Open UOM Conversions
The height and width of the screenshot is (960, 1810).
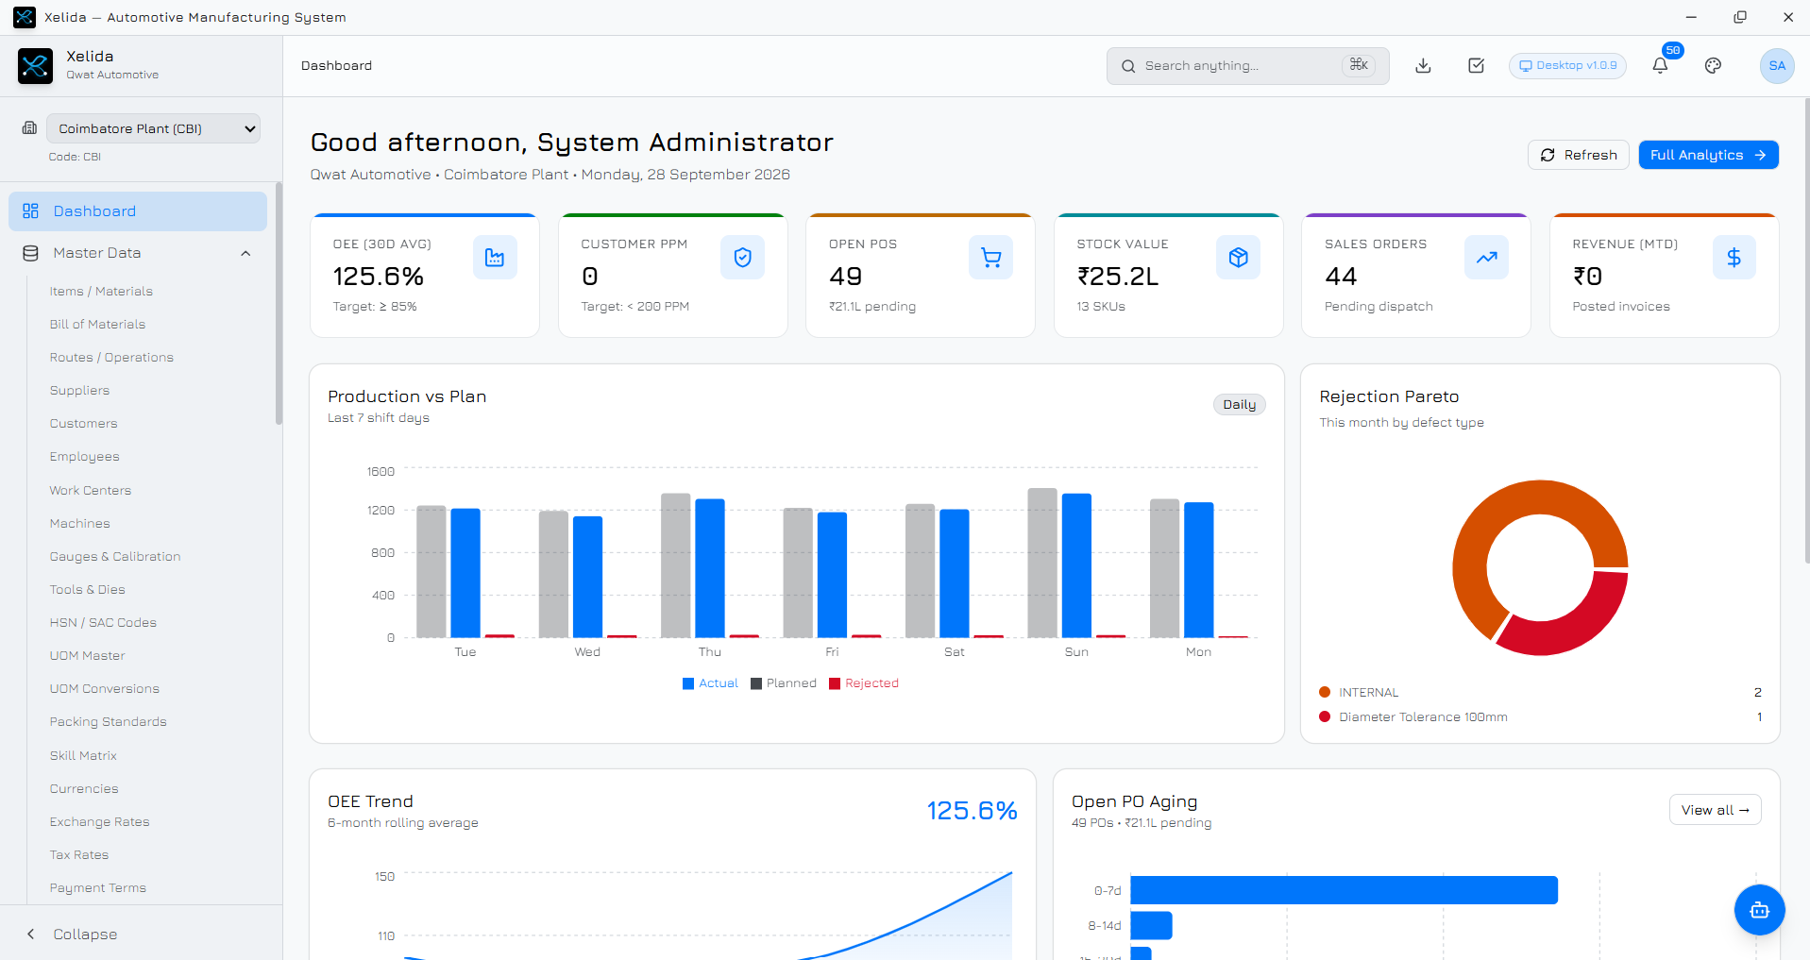(104, 689)
